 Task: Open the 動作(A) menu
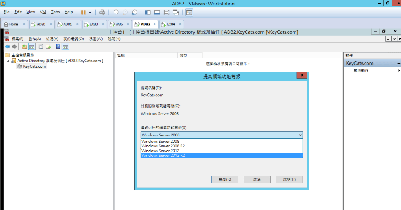[x=34, y=39]
